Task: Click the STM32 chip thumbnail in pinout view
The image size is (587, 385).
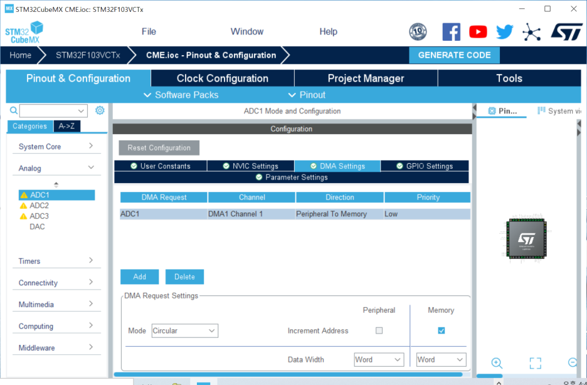Action: click(x=526, y=239)
